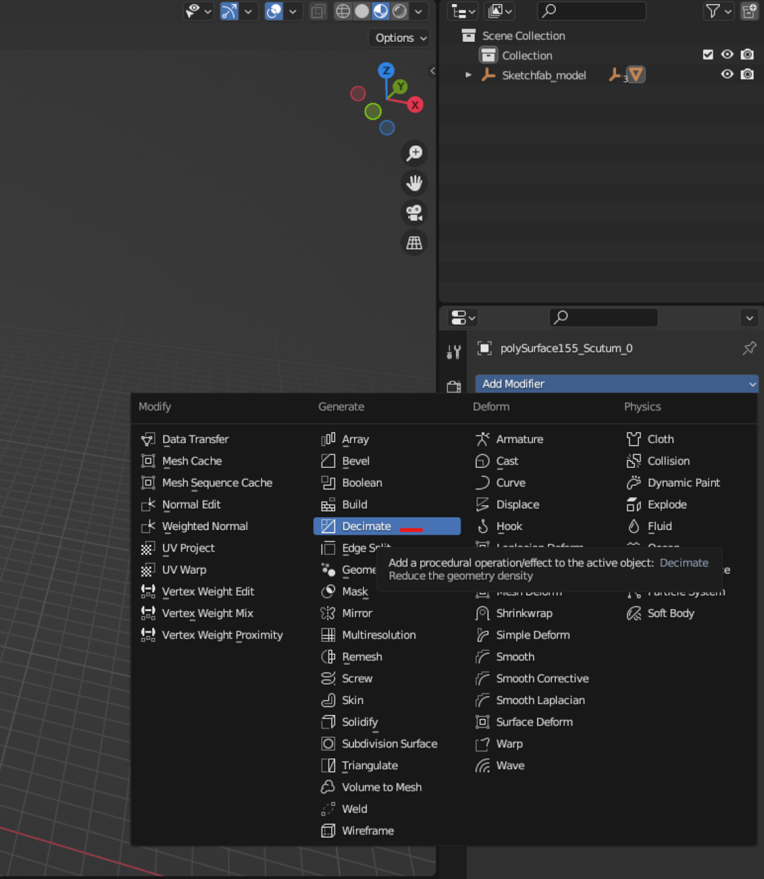Click the outliner filter funnel icon
764x879 pixels.
pos(713,11)
